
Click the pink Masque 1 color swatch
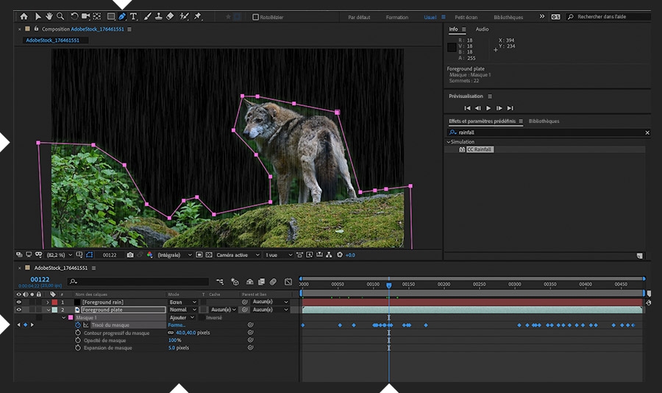point(71,318)
